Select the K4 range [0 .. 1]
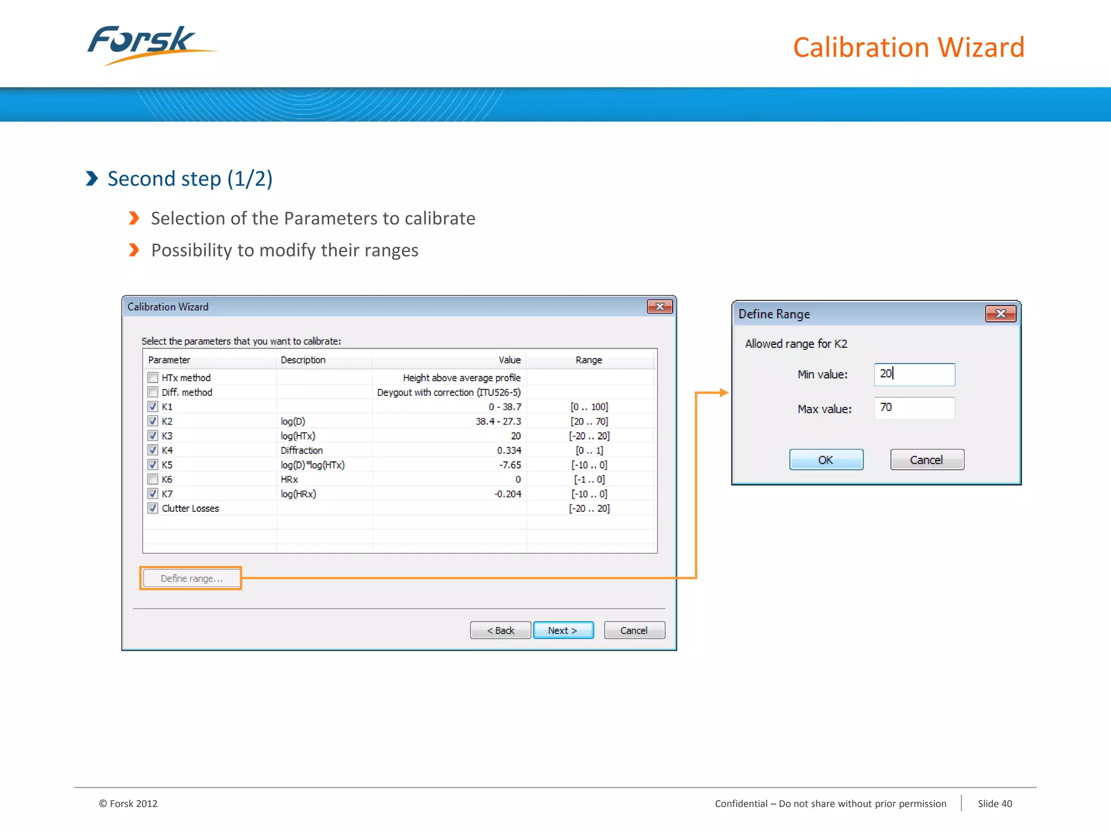Image resolution: width=1111 pixels, height=833 pixels. point(589,450)
